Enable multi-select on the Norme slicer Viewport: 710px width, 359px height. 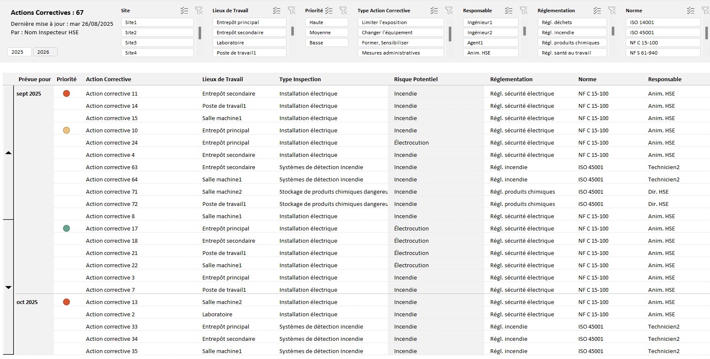pos(691,11)
